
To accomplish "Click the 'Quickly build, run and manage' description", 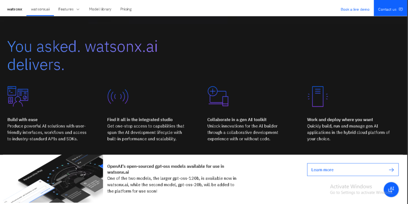I will (x=348, y=132).
